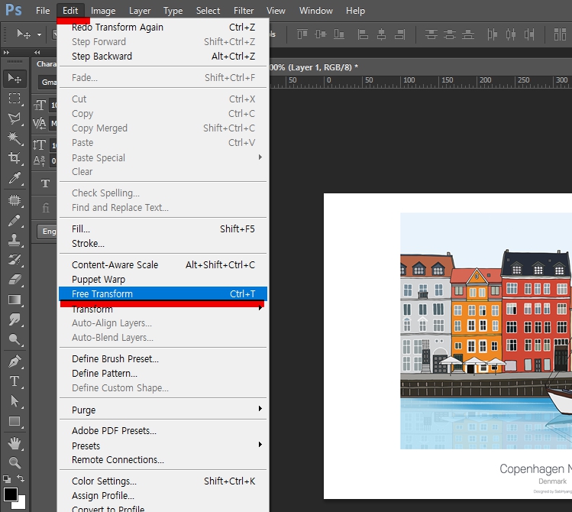The image size is (572, 512).
Task: Reset default foreground and background colors
Action: click(7, 478)
